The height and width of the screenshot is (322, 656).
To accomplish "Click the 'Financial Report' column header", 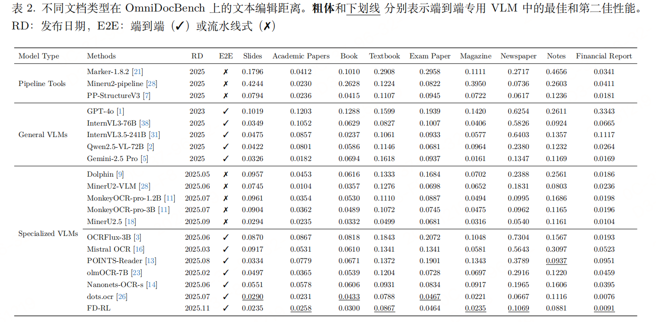I will point(604,56).
